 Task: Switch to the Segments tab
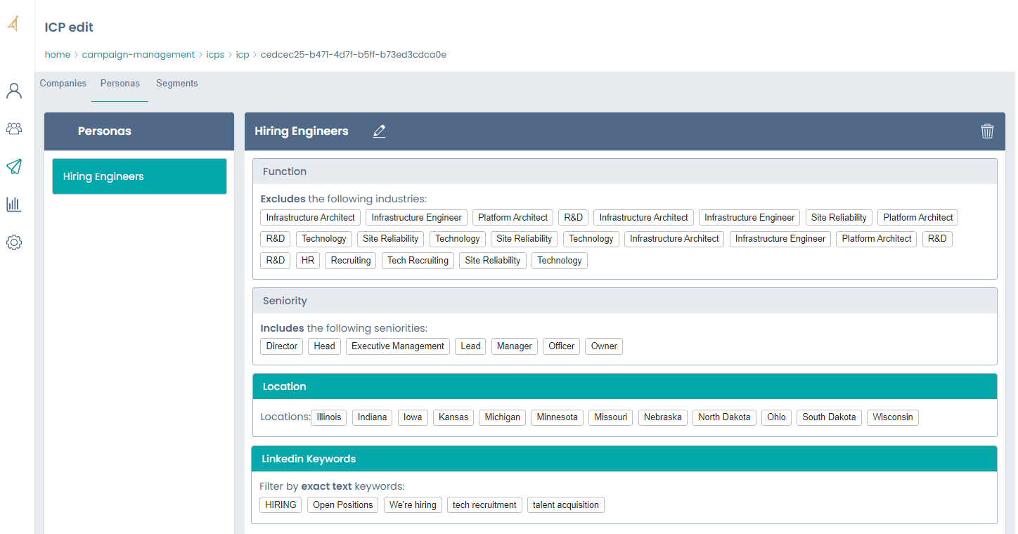pyautogui.click(x=176, y=84)
